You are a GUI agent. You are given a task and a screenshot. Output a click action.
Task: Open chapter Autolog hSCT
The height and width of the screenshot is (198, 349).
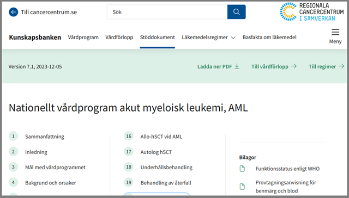[156, 152]
